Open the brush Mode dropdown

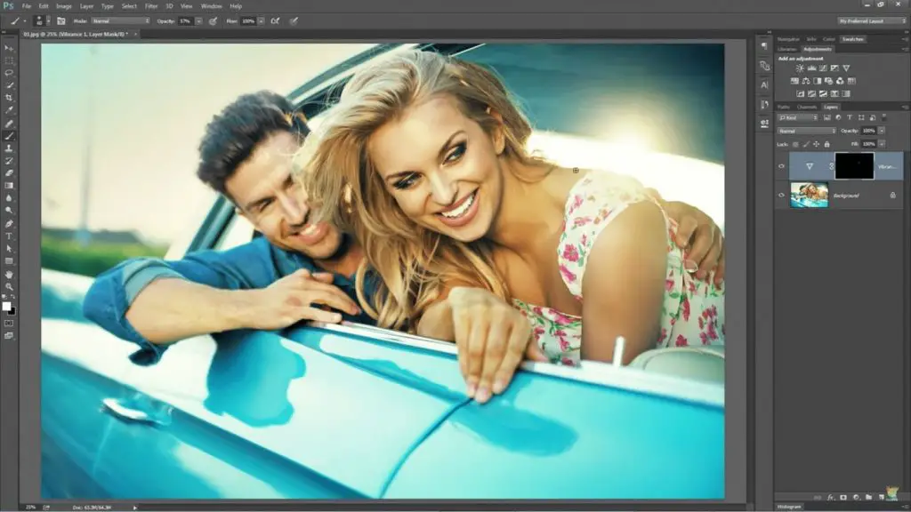(x=121, y=20)
